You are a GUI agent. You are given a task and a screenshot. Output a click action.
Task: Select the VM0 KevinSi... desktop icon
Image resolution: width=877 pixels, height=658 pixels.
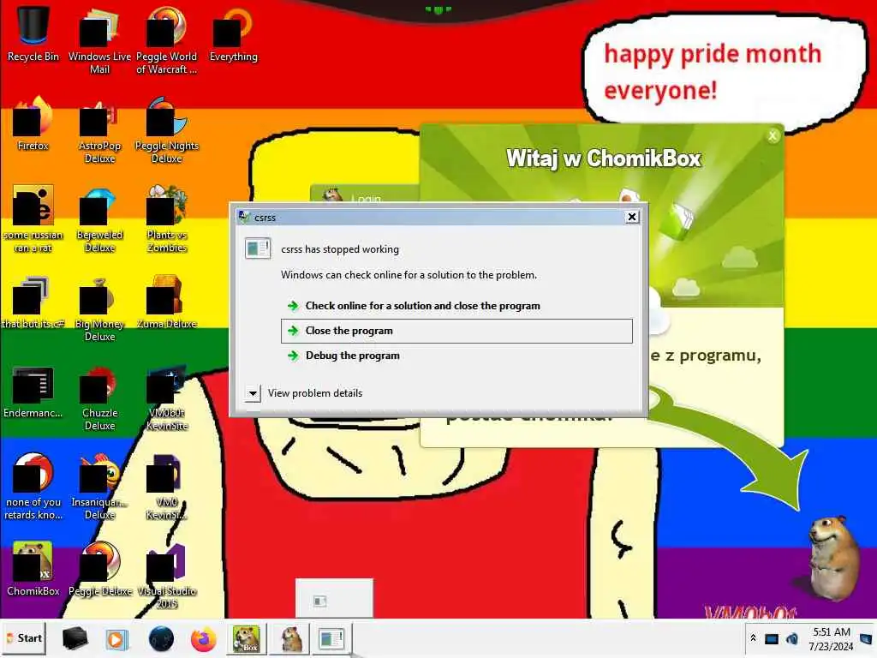(x=166, y=486)
